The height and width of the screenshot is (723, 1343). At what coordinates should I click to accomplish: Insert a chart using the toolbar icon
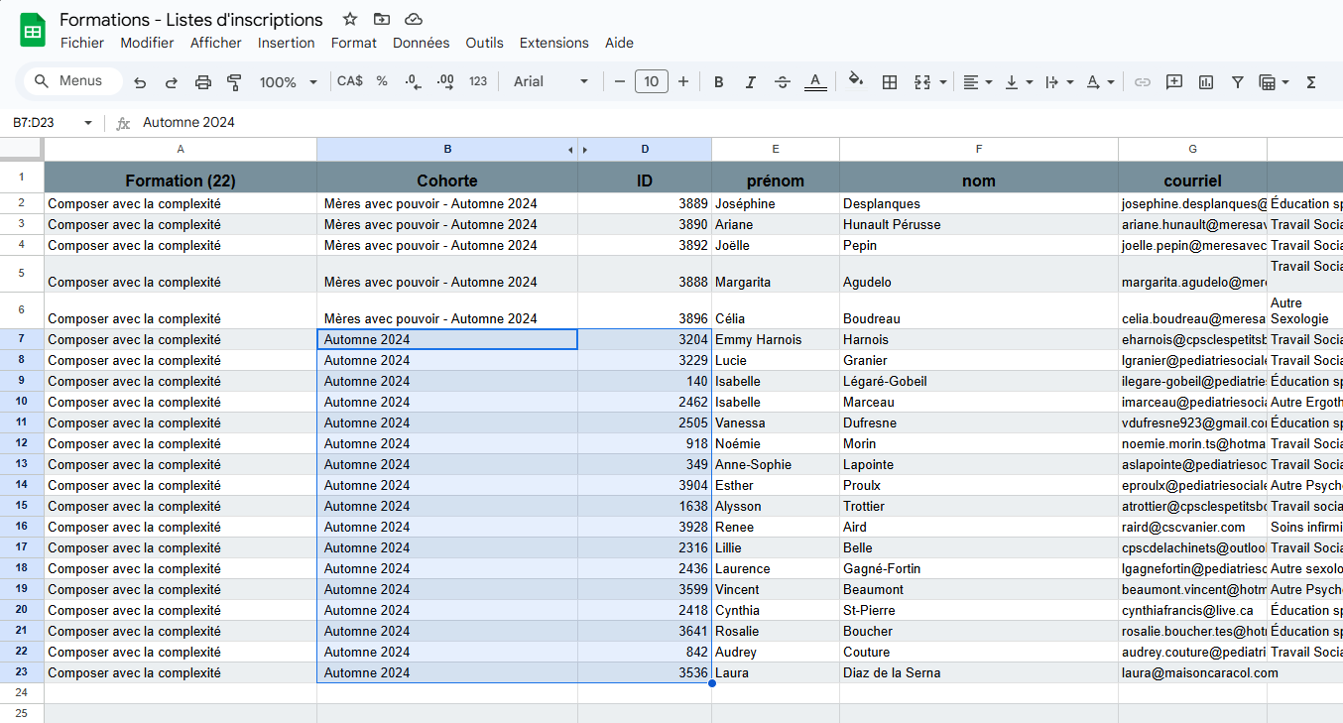click(x=1206, y=82)
